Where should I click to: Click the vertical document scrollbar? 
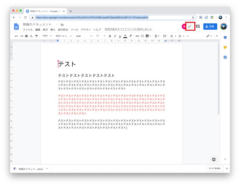219,79
